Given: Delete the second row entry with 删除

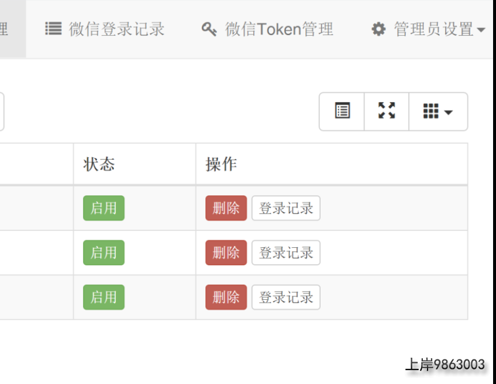Looking at the screenshot, I should click(226, 252).
